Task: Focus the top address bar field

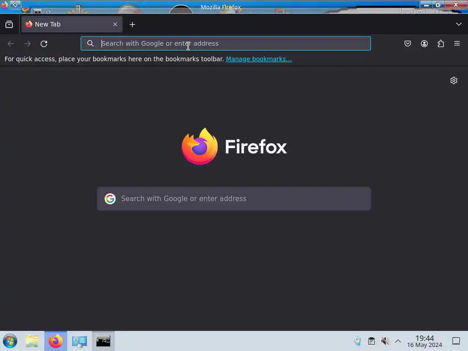Action: pos(226,43)
